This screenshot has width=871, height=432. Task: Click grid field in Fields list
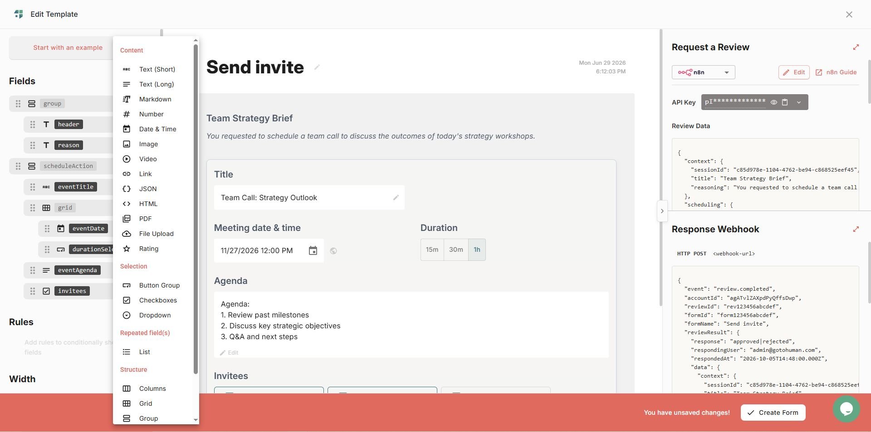(65, 208)
